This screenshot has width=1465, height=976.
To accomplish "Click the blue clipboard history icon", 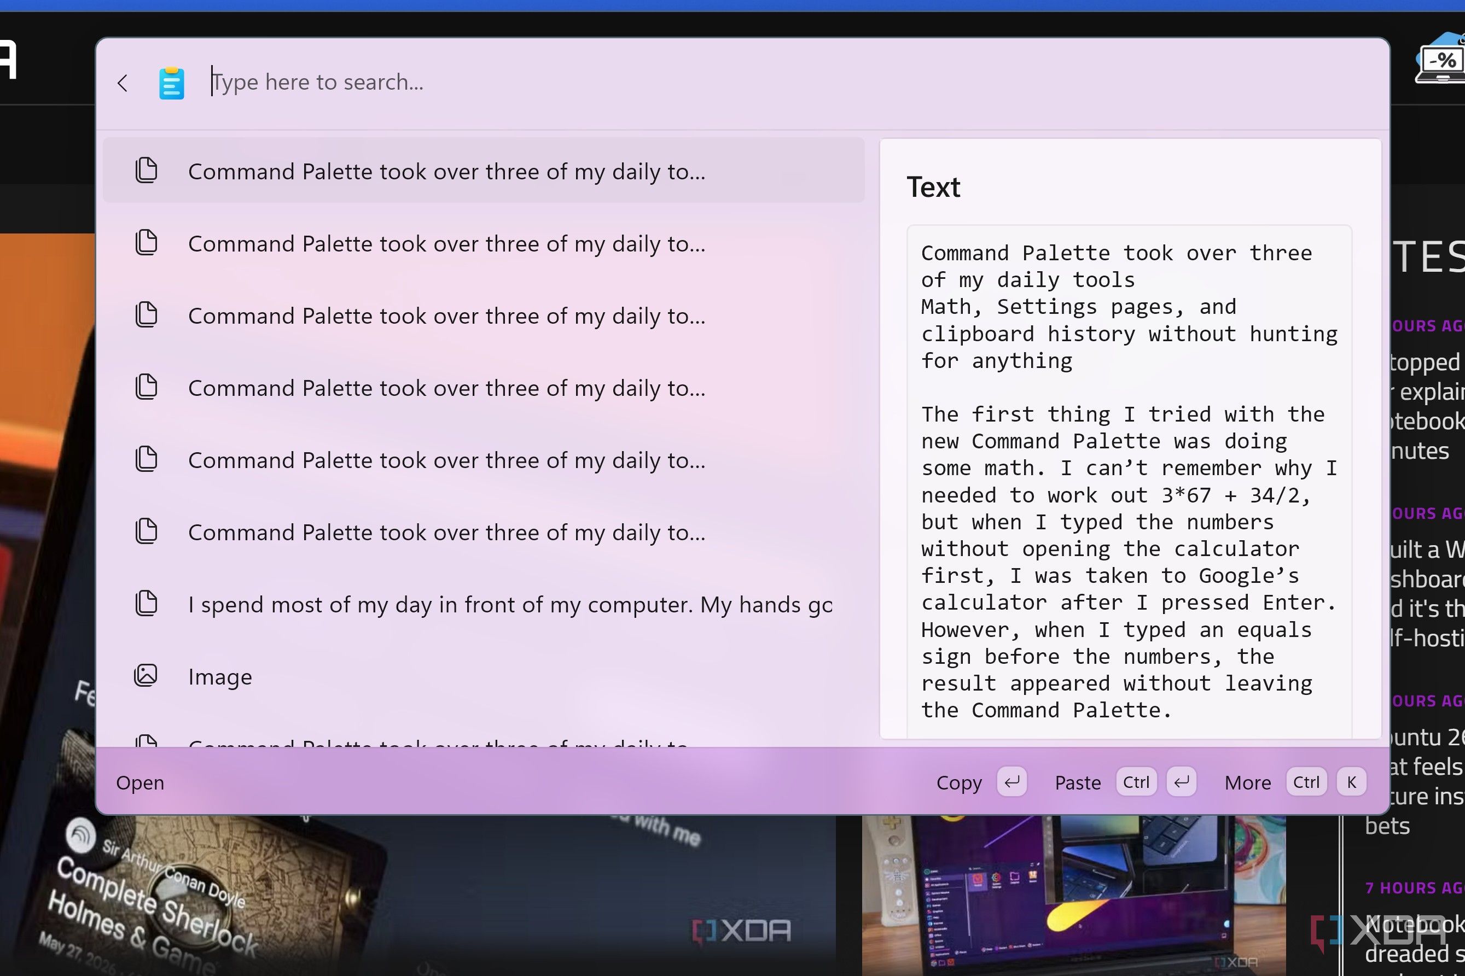I will tap(171, 83).
